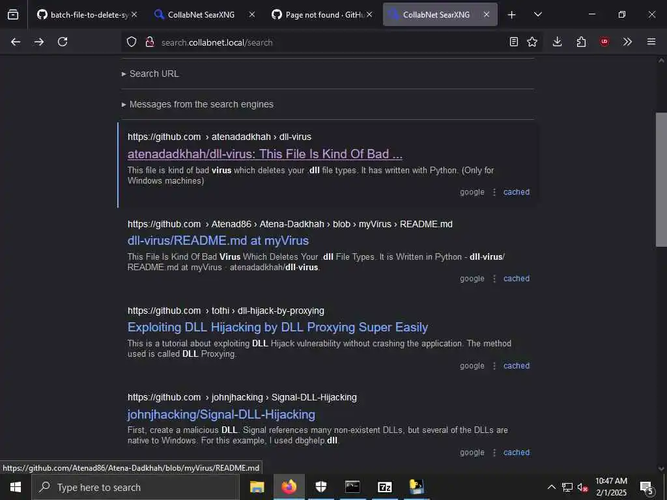Open the Extensions puzzle icon
This screenshot has height=500, width=667.
pyautogui.click(x=581, y=42)
